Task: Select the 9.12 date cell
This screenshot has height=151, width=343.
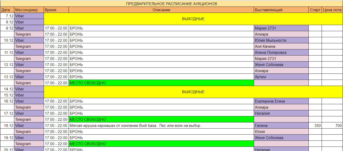Action: pyautogui.click(x=7, y=28)
